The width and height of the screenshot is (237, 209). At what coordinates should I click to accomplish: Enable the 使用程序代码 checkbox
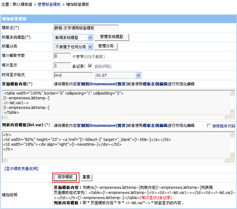[209, 126]
